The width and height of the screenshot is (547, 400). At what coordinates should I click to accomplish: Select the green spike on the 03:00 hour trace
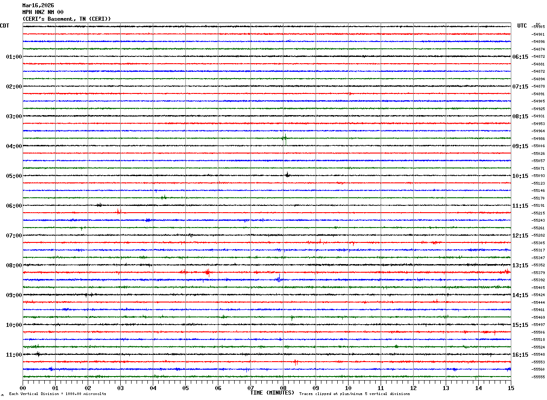click(x=284, y=139)
